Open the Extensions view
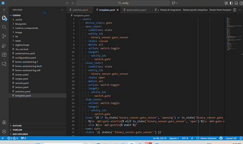 [x=4, y=55]
